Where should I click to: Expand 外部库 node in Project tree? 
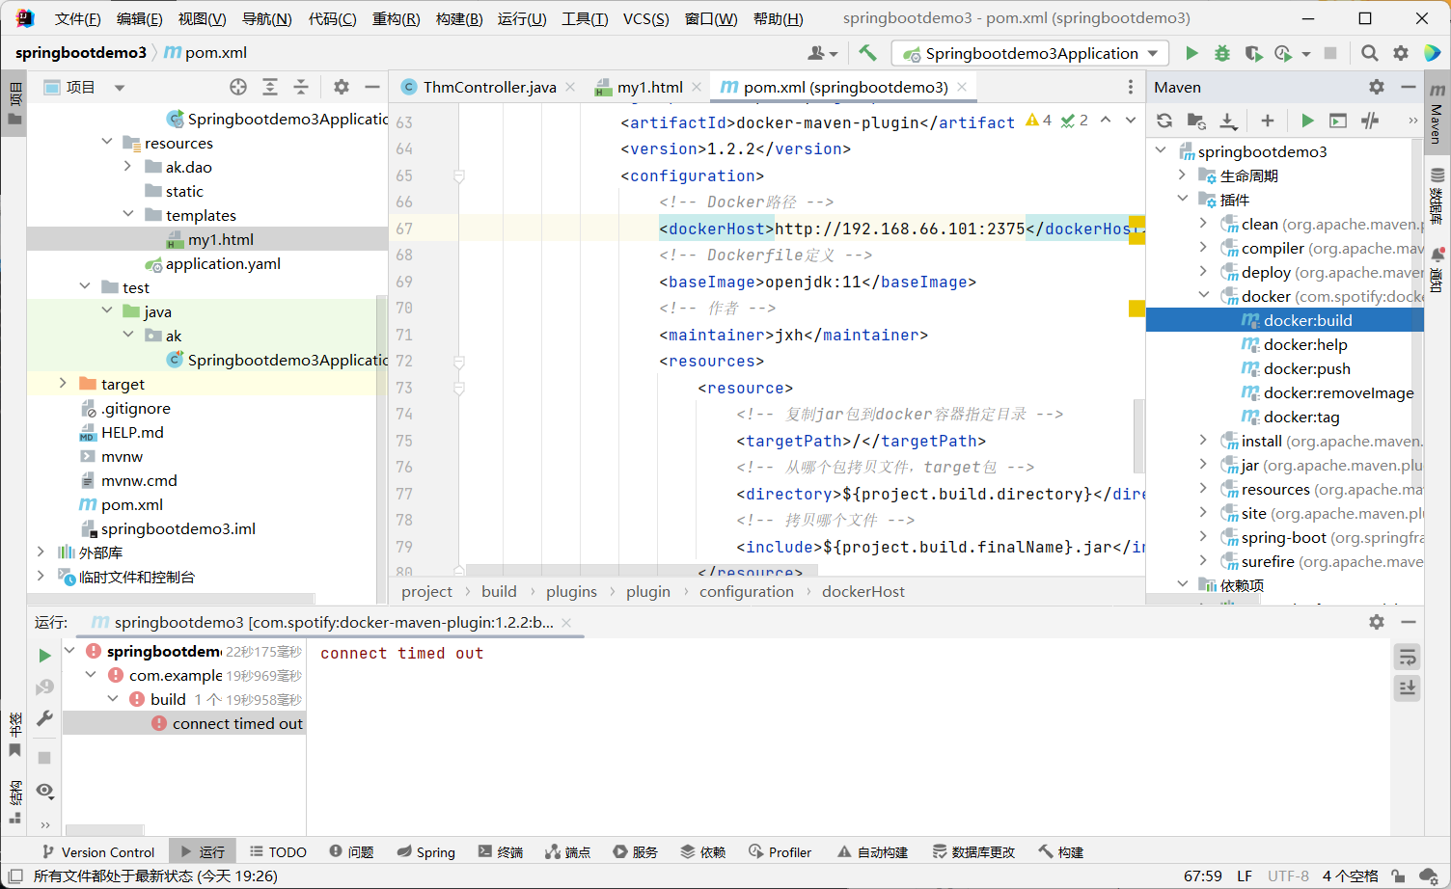41,552
